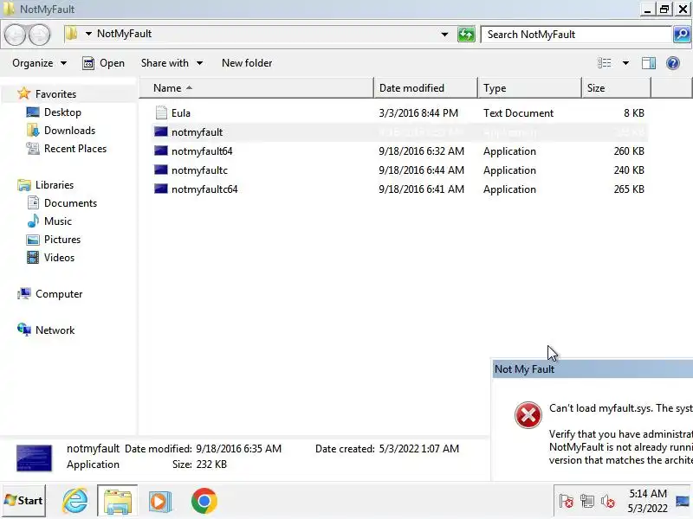This screenshot has width=693, height=519.
Task: Click Windows Explorer taskbar button
Action: (118, 501)
